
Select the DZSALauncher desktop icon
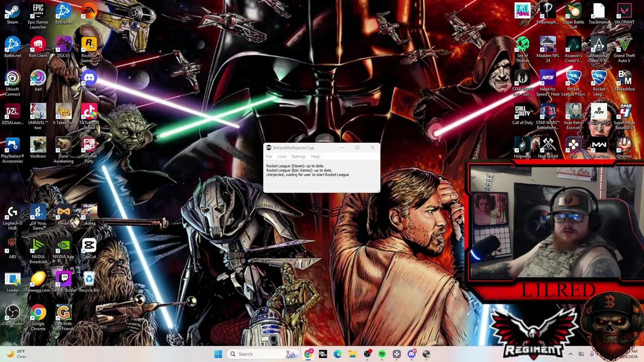pyautogui.click(x=13, y=115)
